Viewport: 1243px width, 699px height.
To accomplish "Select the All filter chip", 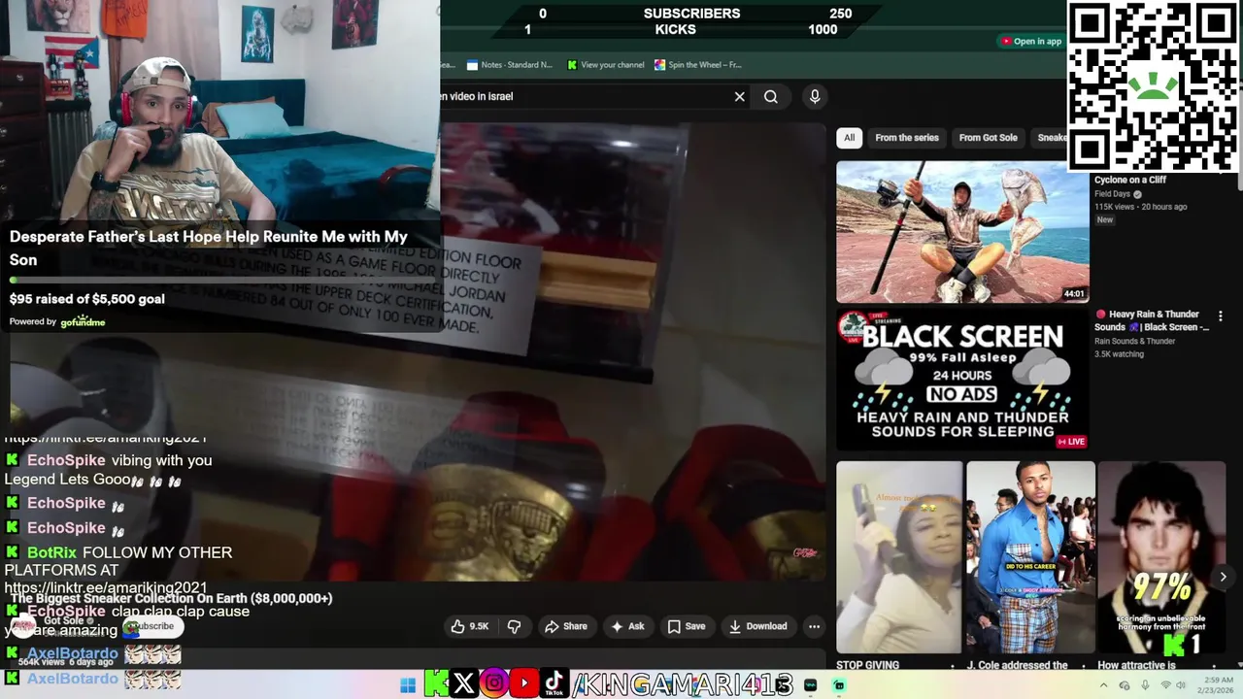I will pos(849,138).
